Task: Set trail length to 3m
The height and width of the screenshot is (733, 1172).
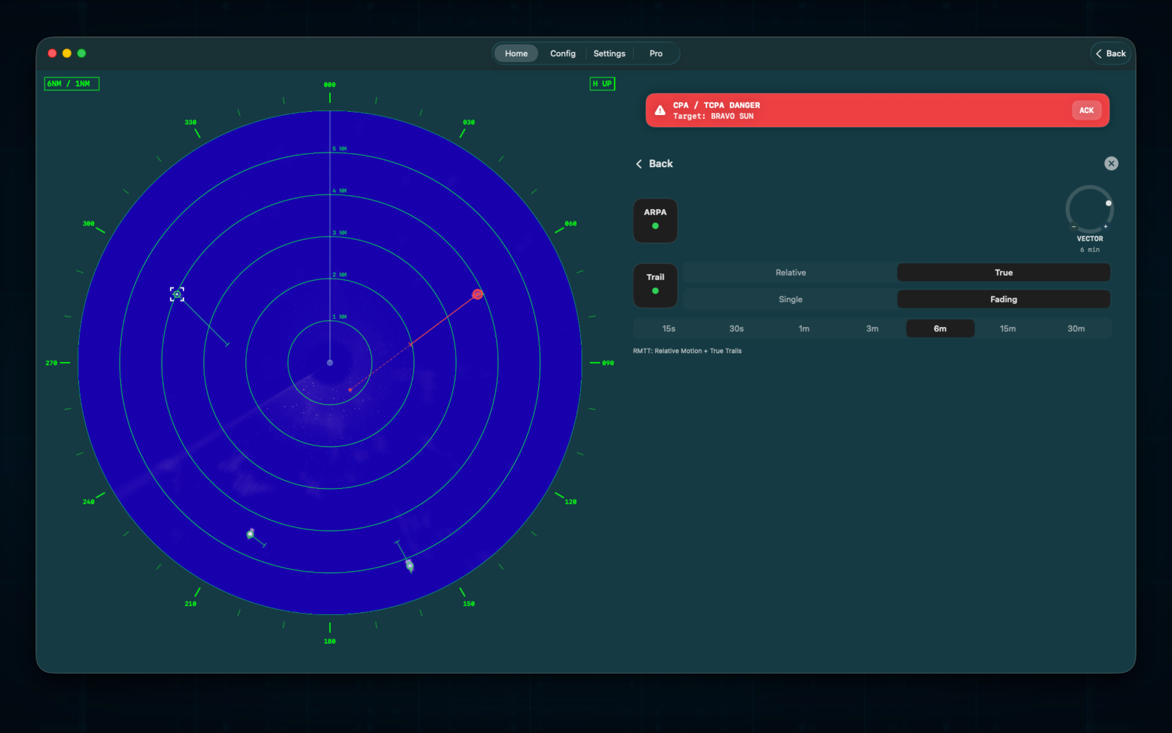Action: 872,329
